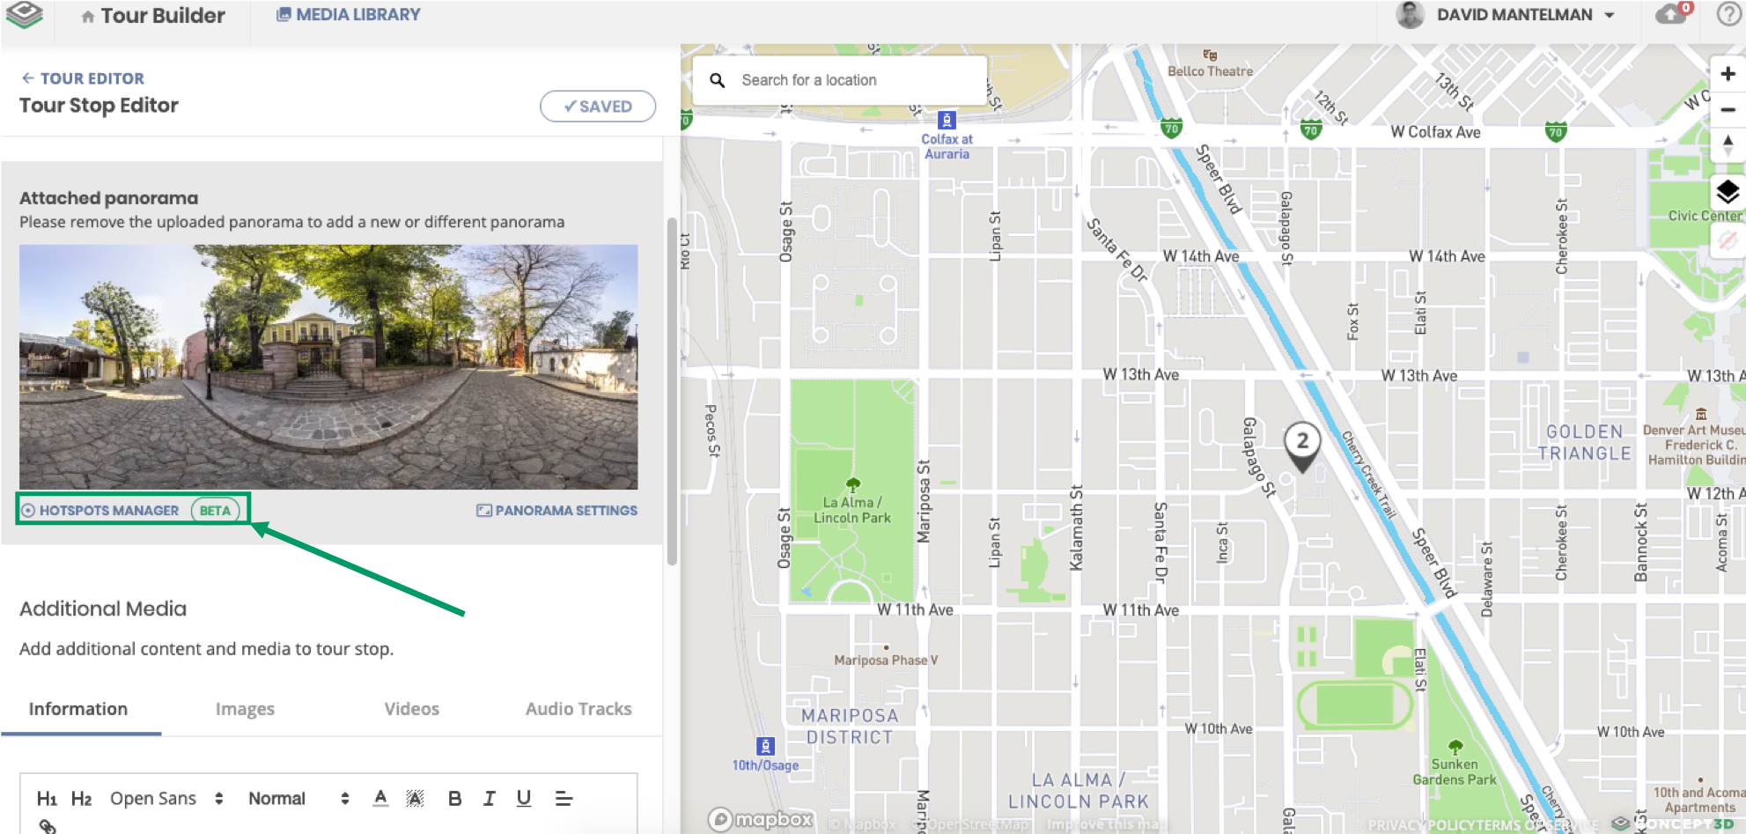This screenshot has width=1746, height=834.
Task: Click the Mariposa Phase V label
Action: click(886, 660)
